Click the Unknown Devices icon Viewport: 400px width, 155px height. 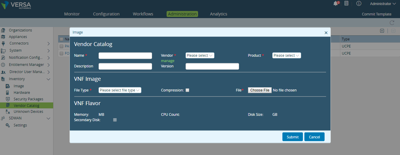click(x=8, y=112)
